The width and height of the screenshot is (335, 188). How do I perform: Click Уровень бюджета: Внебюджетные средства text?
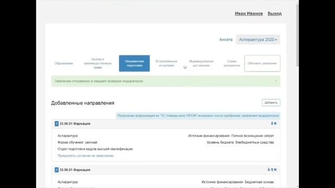point(240,143)
